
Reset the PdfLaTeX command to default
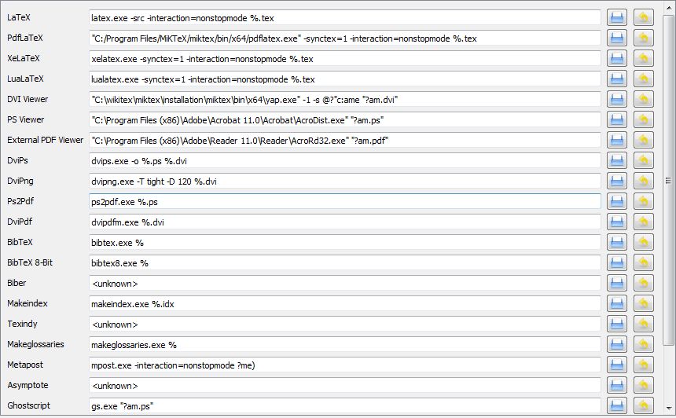[x=643, y=38]
